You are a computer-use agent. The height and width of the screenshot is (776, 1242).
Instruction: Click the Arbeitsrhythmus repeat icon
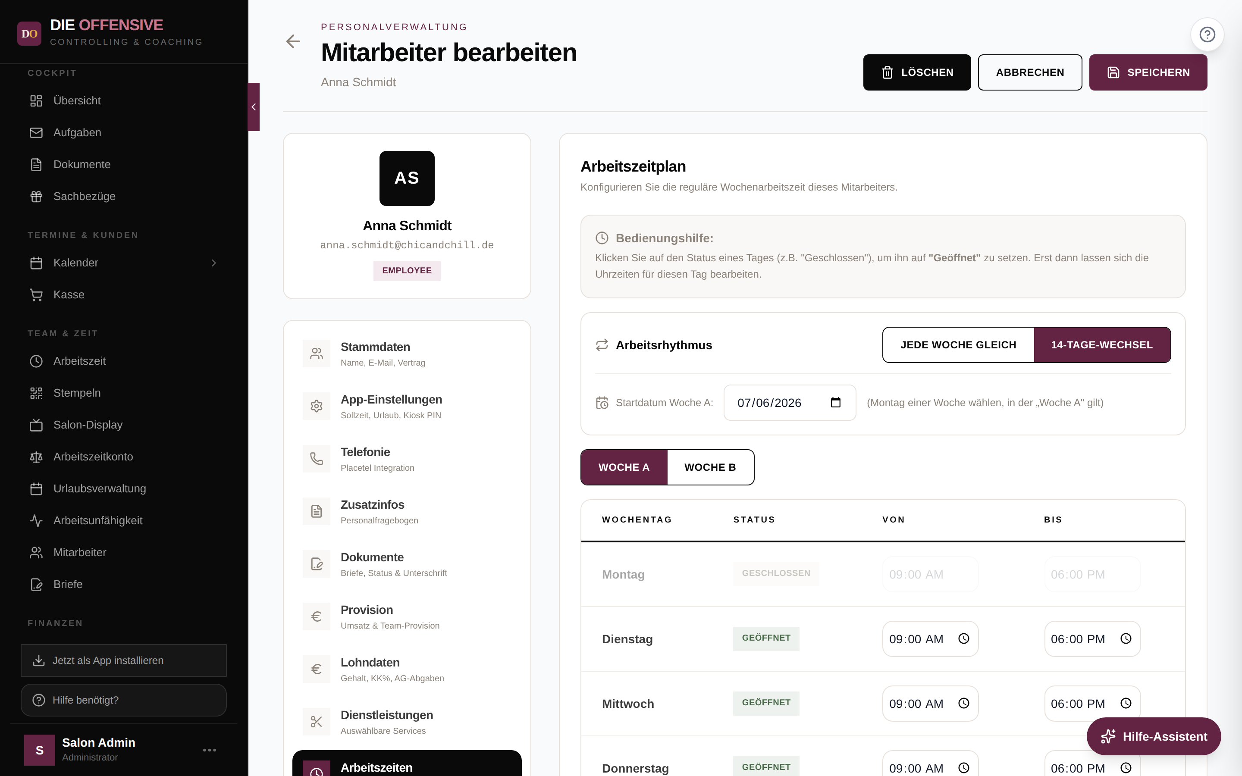[x=602, y=345]
